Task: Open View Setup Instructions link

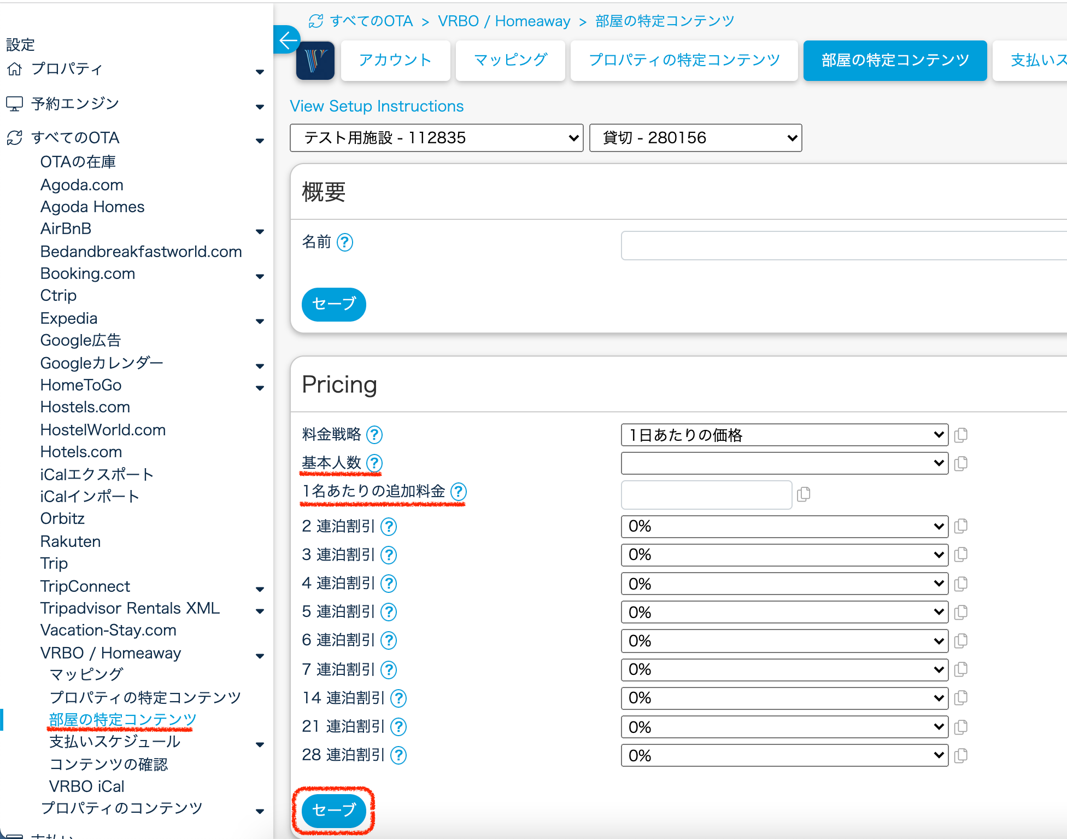Action: point(377,106)
